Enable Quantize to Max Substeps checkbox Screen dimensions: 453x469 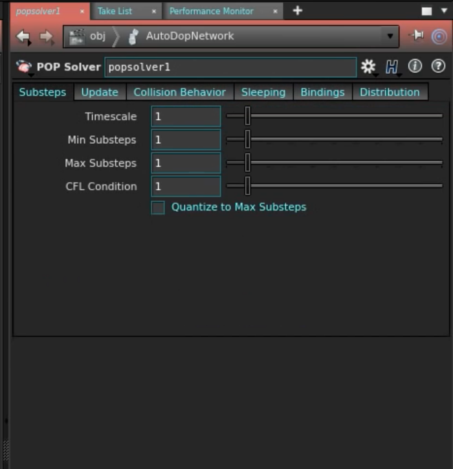(x=158, y=207)
